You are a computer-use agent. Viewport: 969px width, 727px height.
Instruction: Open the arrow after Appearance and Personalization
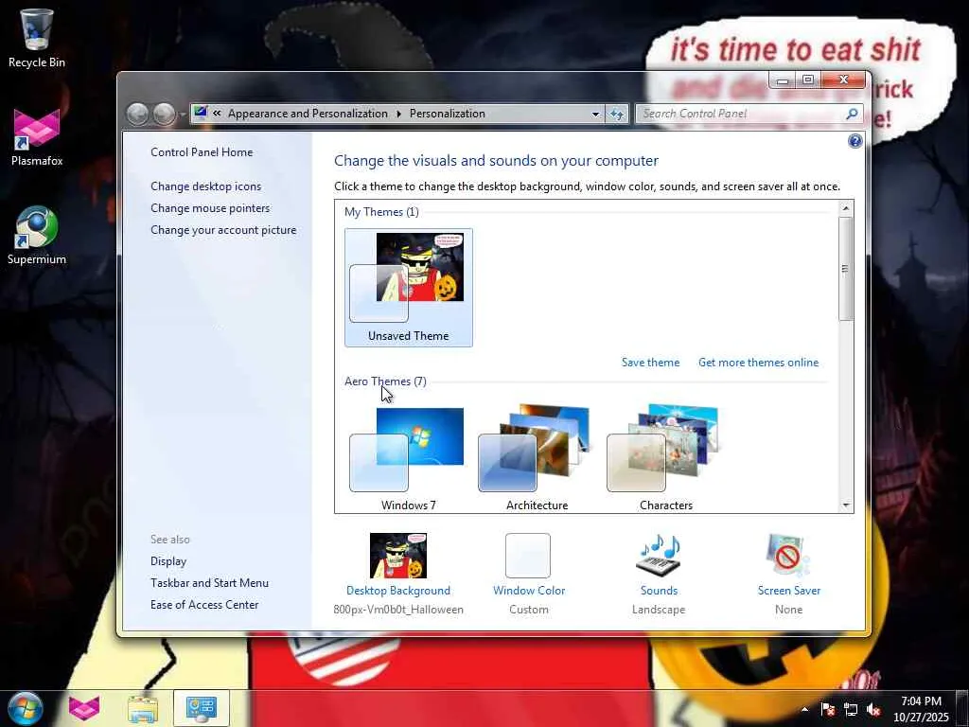click(x=398, y=114)
